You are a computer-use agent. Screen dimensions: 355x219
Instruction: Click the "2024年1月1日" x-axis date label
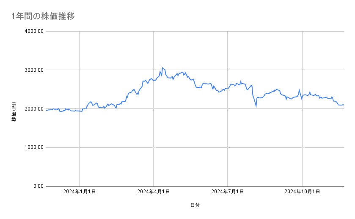(x=79, y=192)
